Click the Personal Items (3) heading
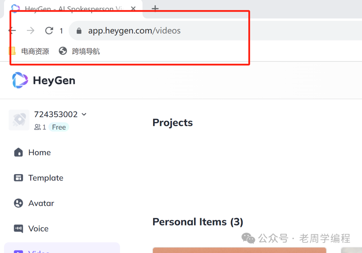The width and height of the screenshot is (362, 253). [x=198, y=222]
